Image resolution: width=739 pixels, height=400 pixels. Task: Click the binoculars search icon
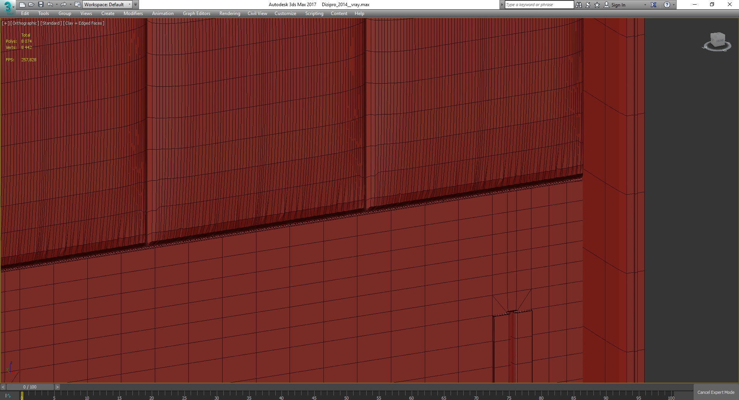point(579,5)
